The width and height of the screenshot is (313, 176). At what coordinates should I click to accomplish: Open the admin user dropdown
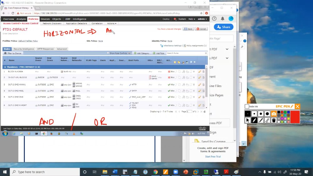(x=202, y=19)
